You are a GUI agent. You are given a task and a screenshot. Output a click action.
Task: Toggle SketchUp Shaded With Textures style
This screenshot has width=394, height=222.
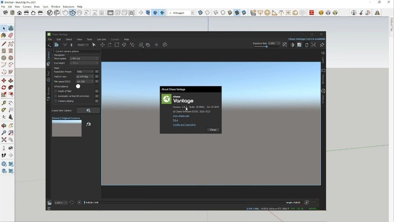pyautogui.click(x=237, y=13)
